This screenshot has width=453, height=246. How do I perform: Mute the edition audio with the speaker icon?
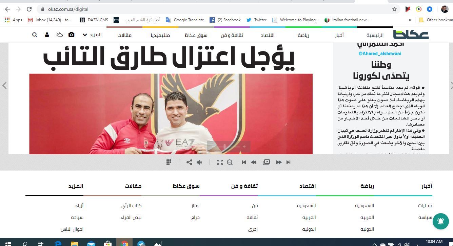(x=199, y=162)
